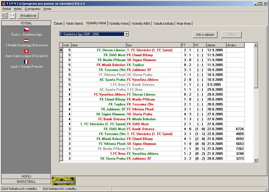Click the table scroll down arrow

pos(256,160)
